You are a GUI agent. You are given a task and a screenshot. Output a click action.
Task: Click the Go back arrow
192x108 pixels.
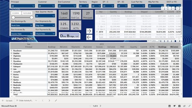pos(3,100)
